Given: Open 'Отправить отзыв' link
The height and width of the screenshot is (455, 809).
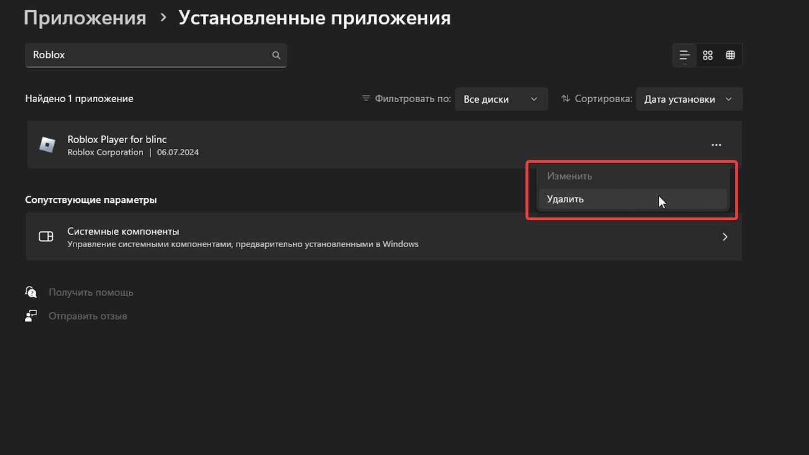Looking at the screenshot, I should tap(88, 316).
